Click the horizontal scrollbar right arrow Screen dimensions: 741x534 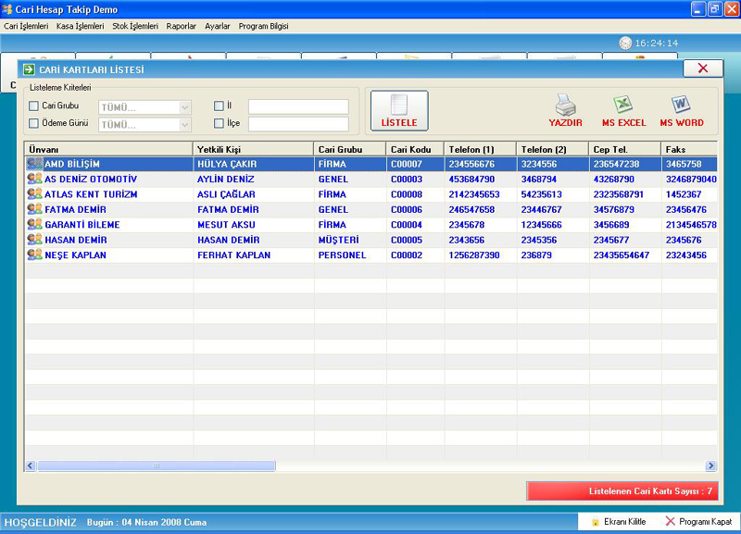pyautogui.click(x=711, y=466)
